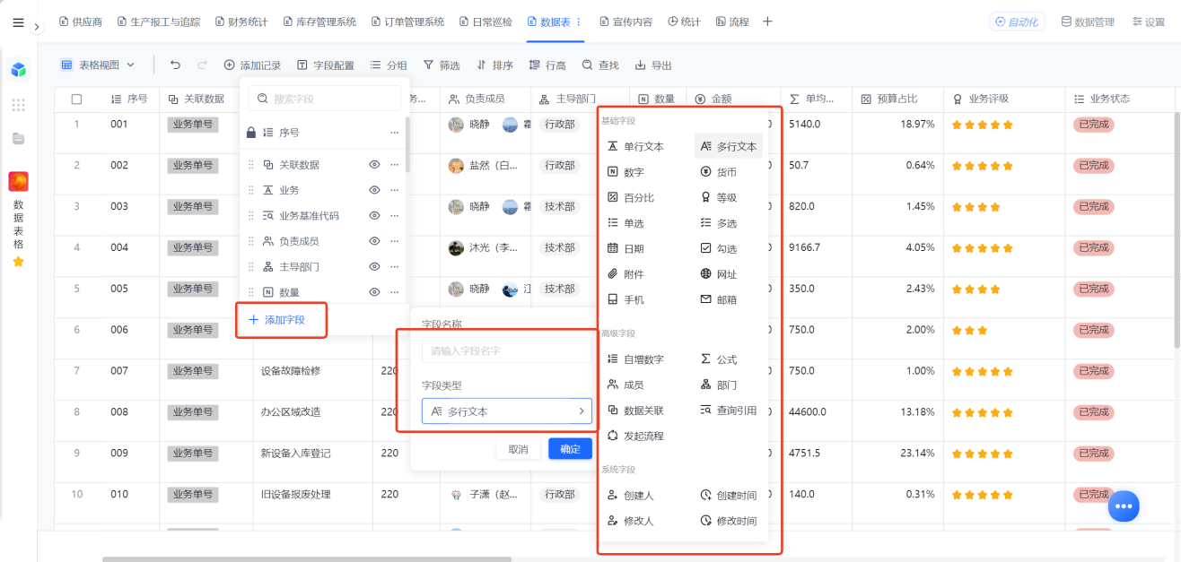Hide the 主导部门 field with eye icon

[x=374, y=266]
